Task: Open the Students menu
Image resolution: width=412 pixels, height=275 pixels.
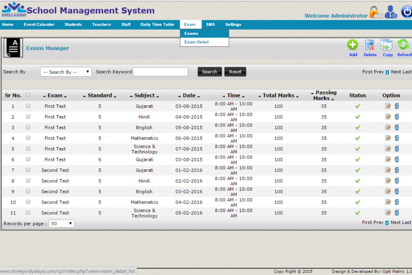Action: point(73,24)
